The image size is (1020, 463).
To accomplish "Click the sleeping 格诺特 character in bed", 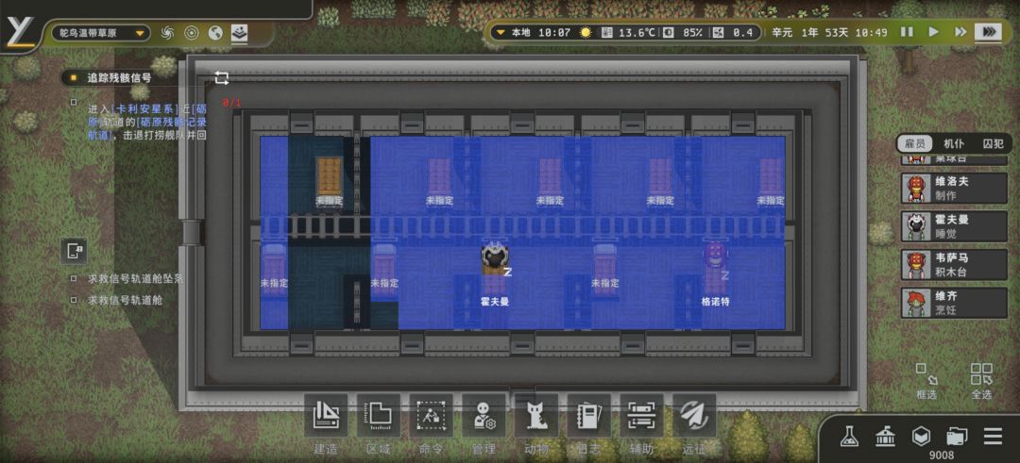I will pos(716,256).
